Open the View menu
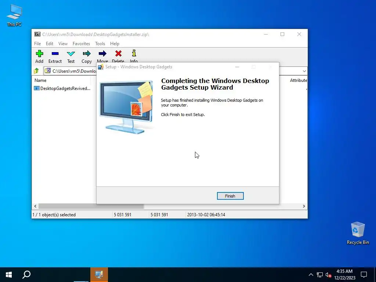 (x=63, y=44)
